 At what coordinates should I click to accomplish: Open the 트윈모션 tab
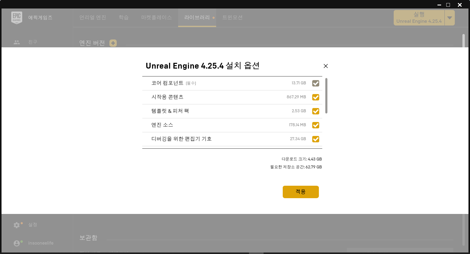pyautogui.click(x=233, y=18)
